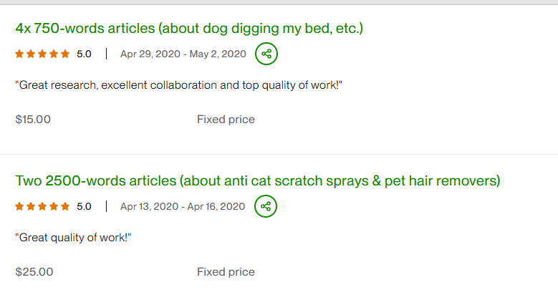The height and width of the screenshot is (305, 558).
Task: Click middle star of the dog articles rating
Action: point(42,54)
